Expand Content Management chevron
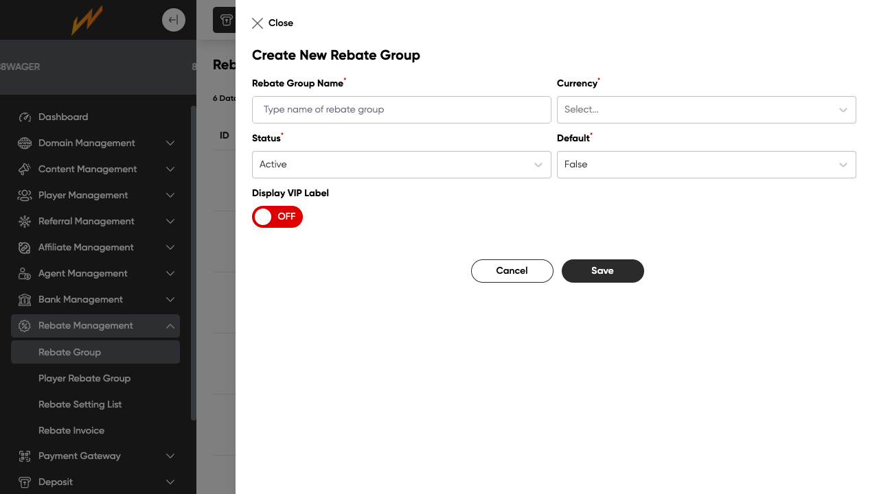 (170, 169)
